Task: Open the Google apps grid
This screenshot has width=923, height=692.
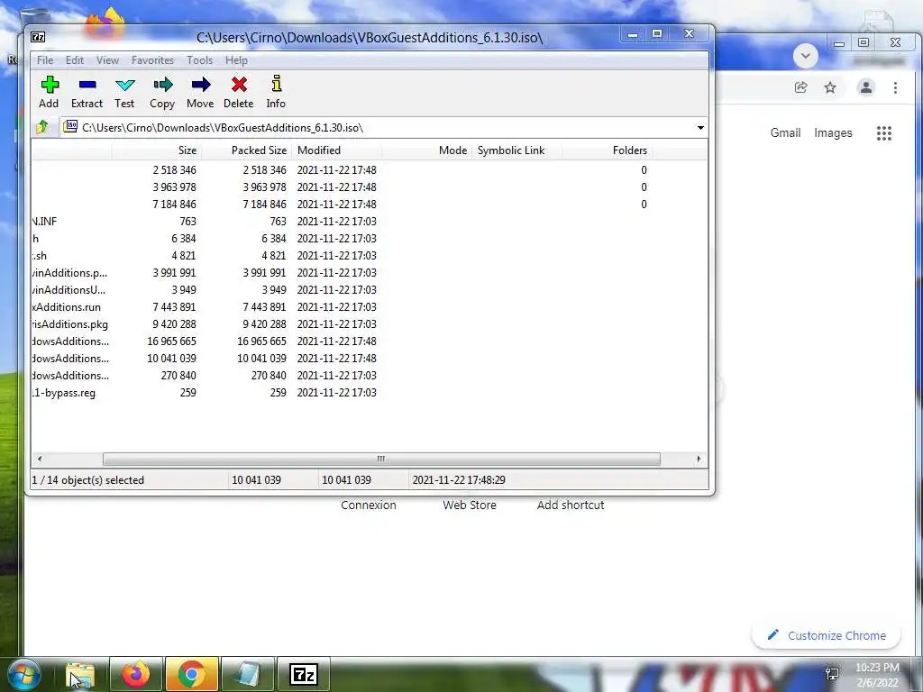Action: [x=884, y=133]
